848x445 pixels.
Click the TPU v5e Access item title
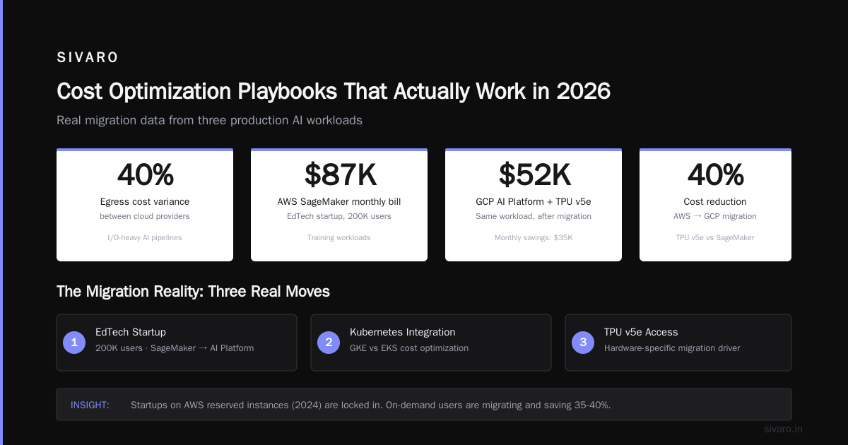coord(641,332)
